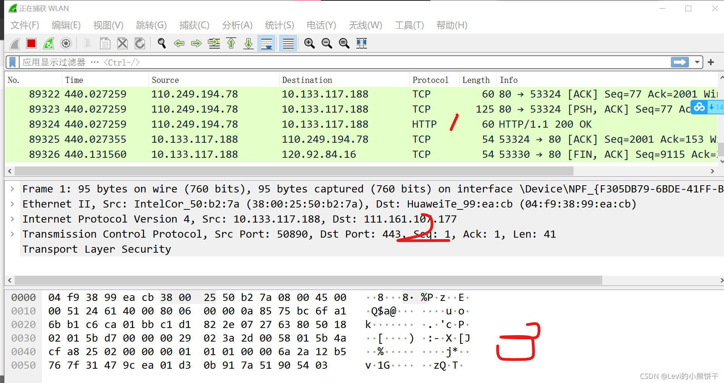The width and height of the screenshot is (724, 383).
Task: Click packet list vertical scroll-down arrow
Action: point(721,161)
